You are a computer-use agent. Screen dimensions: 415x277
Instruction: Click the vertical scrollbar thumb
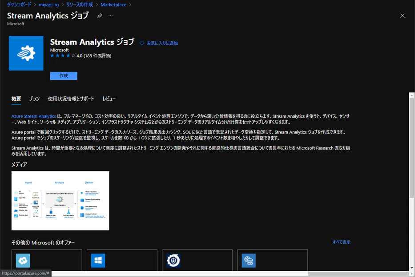(411, 148)
